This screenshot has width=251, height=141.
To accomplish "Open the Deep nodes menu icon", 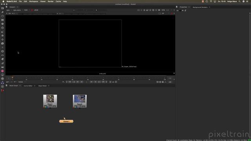I will (2, 51).
